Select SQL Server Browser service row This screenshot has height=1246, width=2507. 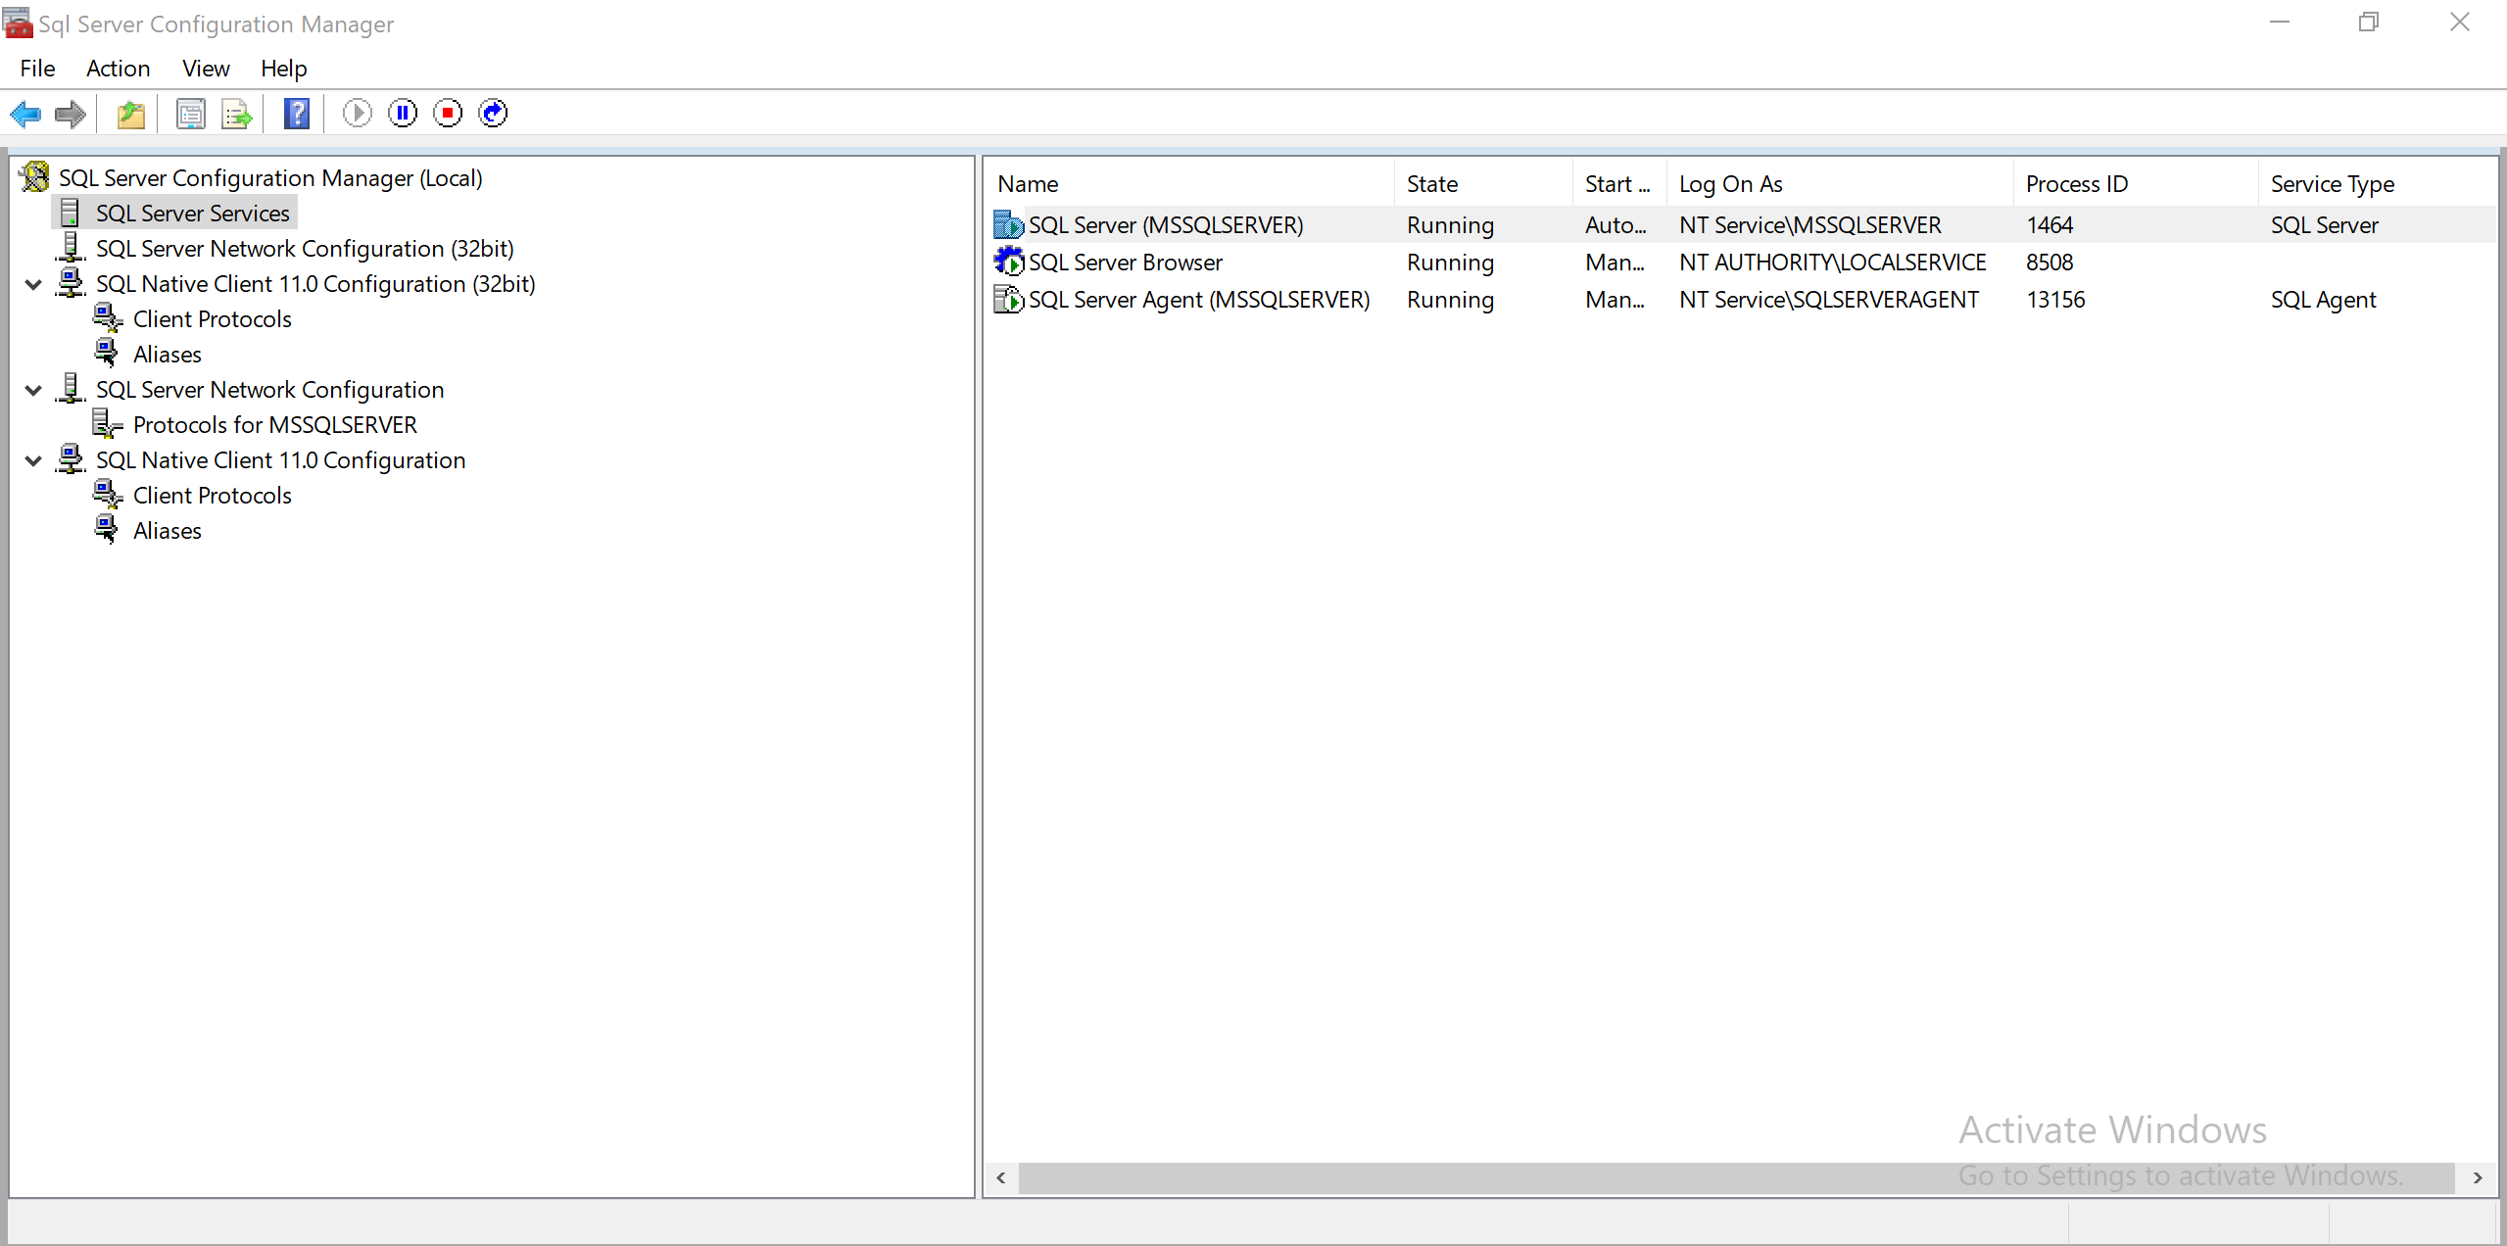click(x=1125, y=263)
